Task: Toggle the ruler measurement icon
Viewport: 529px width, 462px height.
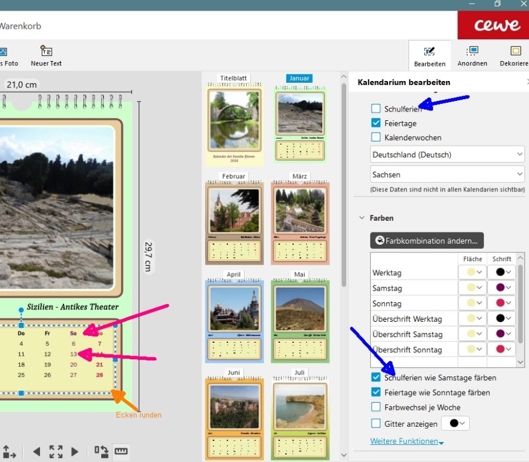Action: (121, 451)
